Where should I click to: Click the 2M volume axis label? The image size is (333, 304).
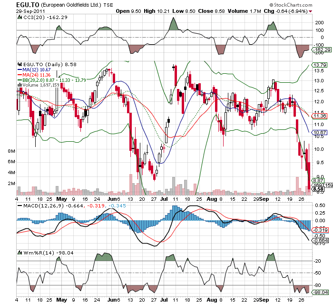[x=11, y=183]
